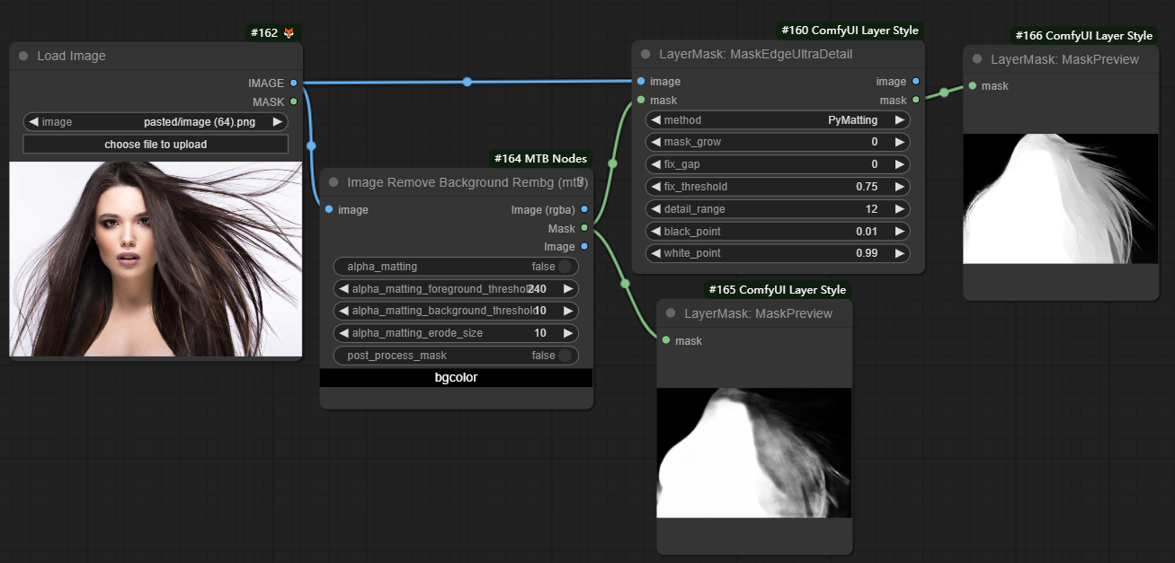The image size is (1175, 563).
Task: Click the Mask output port on Rembg node
Action: (584, 228)
